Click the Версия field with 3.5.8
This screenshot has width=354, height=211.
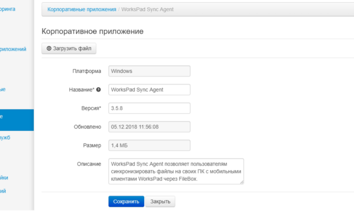tap(149, 108)
